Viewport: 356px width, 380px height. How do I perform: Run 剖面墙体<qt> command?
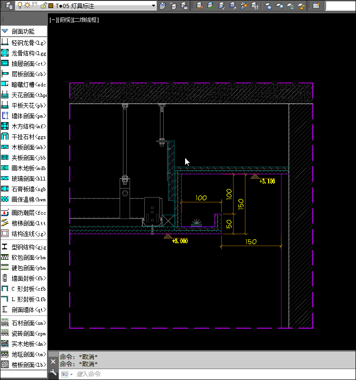click(x=24, y=310)
